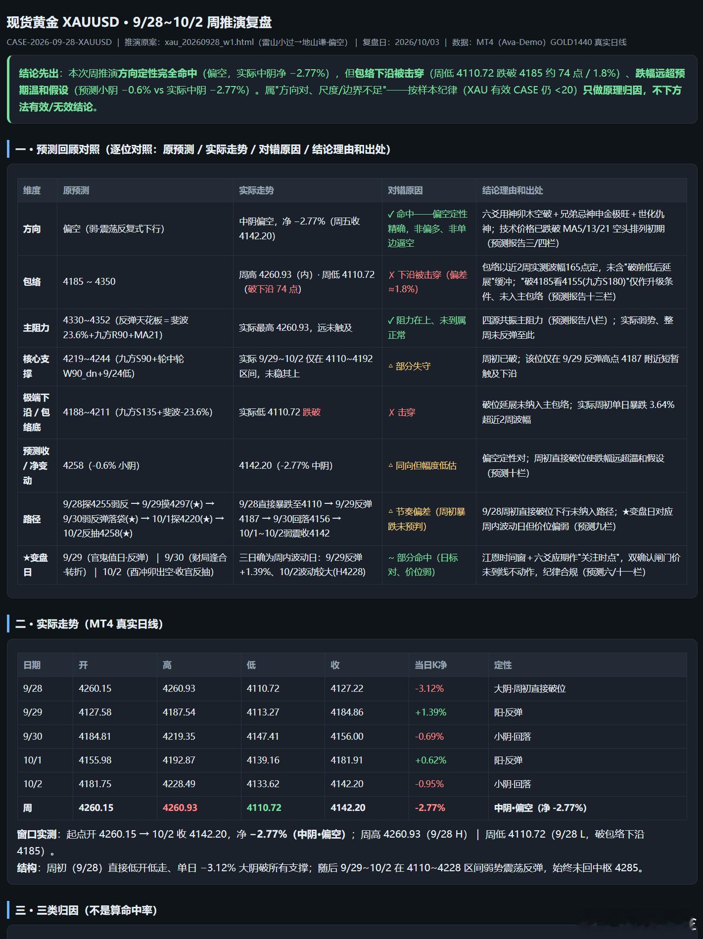The width and height of the screenshot is (703, 939).
Task: Click the '△ 节奏偏差' verdict in 路径 row
Action: [x=426, y=519]
